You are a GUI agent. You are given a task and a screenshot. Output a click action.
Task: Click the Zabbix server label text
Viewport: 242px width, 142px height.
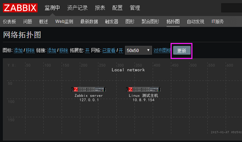click(89, 96)
